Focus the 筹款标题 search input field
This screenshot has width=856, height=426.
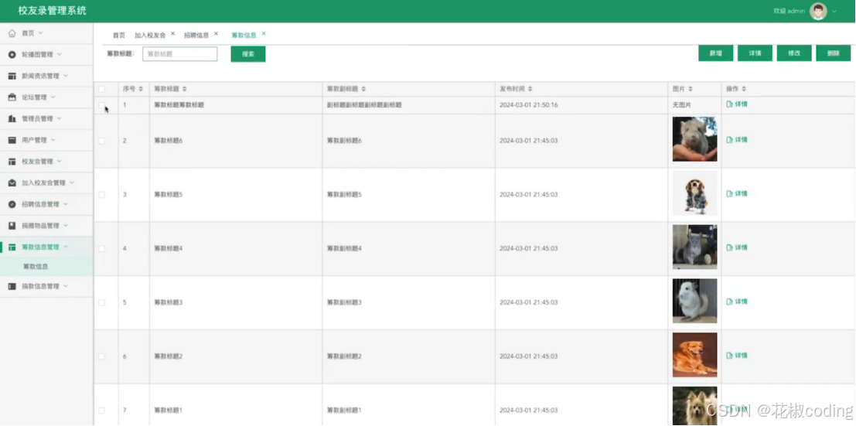click(180, 54)
